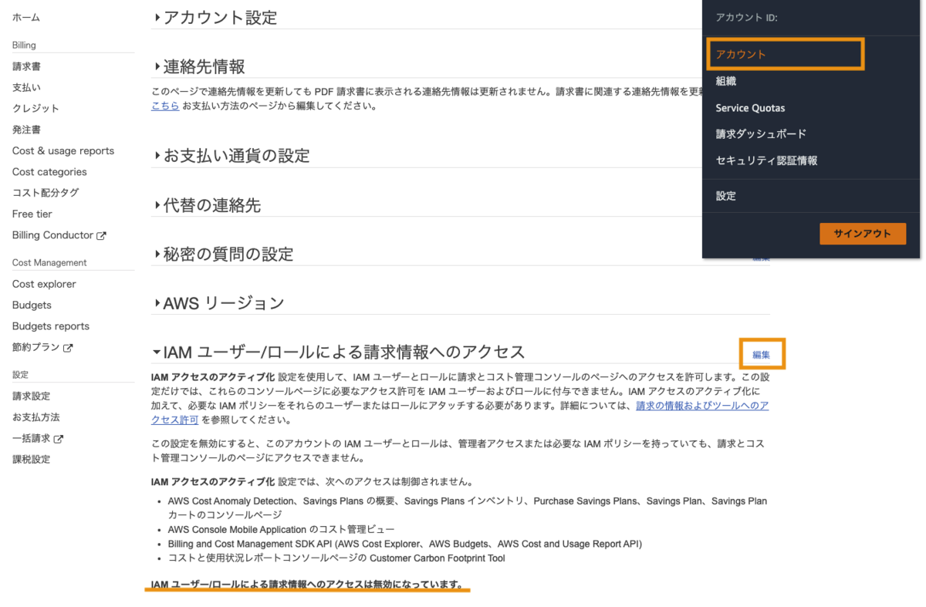Open クレジット in the sidebar
The image size is (926, 607).
click(x=35, y=109)
